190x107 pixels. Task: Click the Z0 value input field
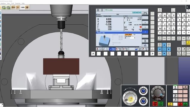[132, 38]
